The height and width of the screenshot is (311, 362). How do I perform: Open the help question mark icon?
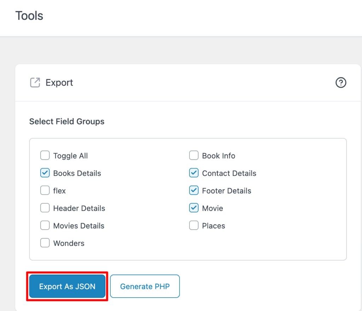[x=340, y=82]
